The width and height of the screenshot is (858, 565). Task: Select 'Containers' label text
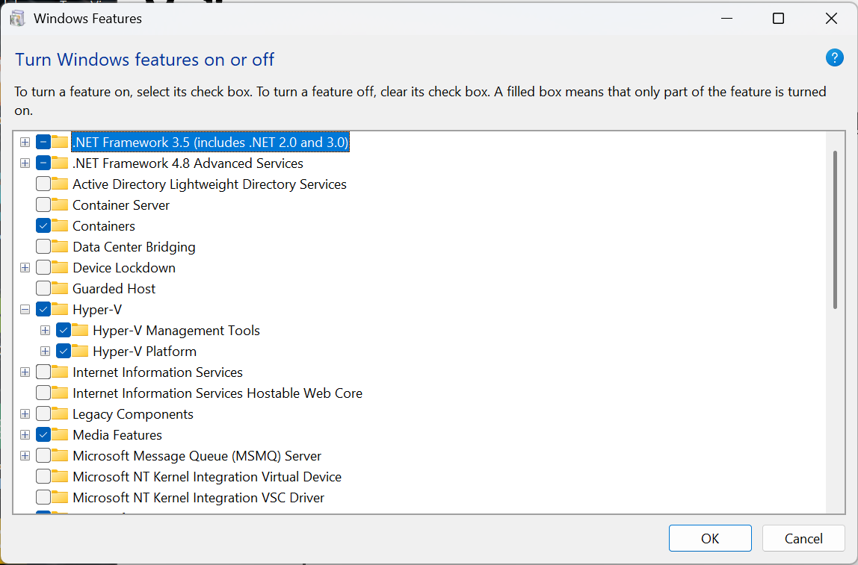[x=103, y=225]
